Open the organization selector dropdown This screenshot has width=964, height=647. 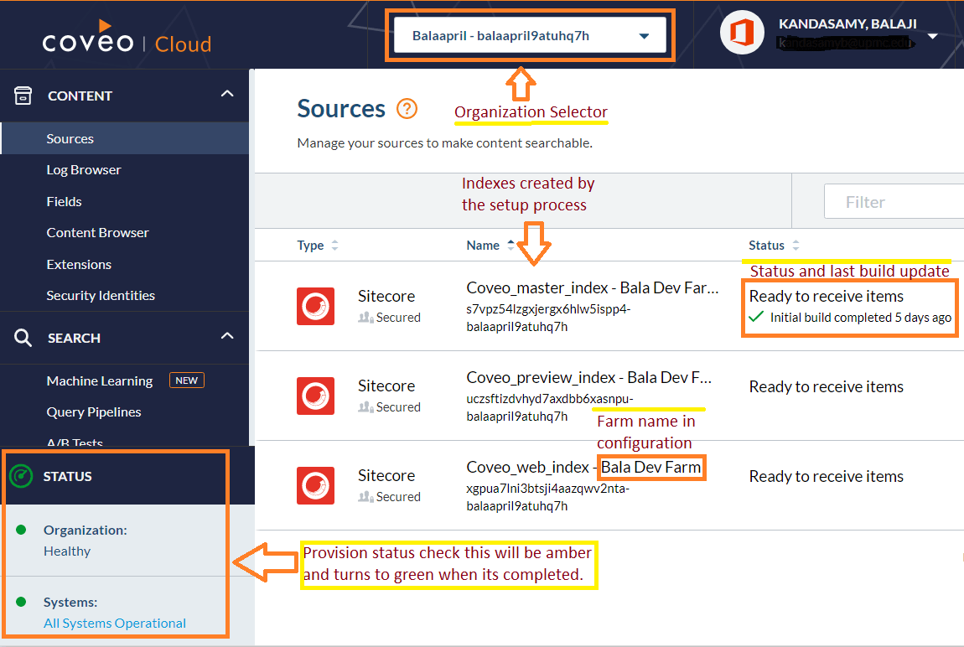[x=530, y=36]
